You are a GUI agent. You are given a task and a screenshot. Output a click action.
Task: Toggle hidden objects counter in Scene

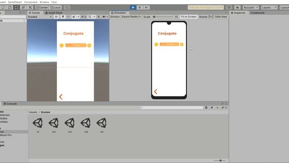[84, 17]
